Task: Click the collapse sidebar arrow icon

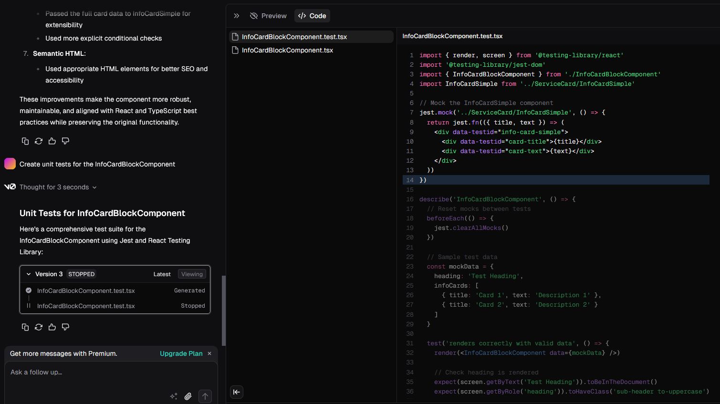Action: 237,392
